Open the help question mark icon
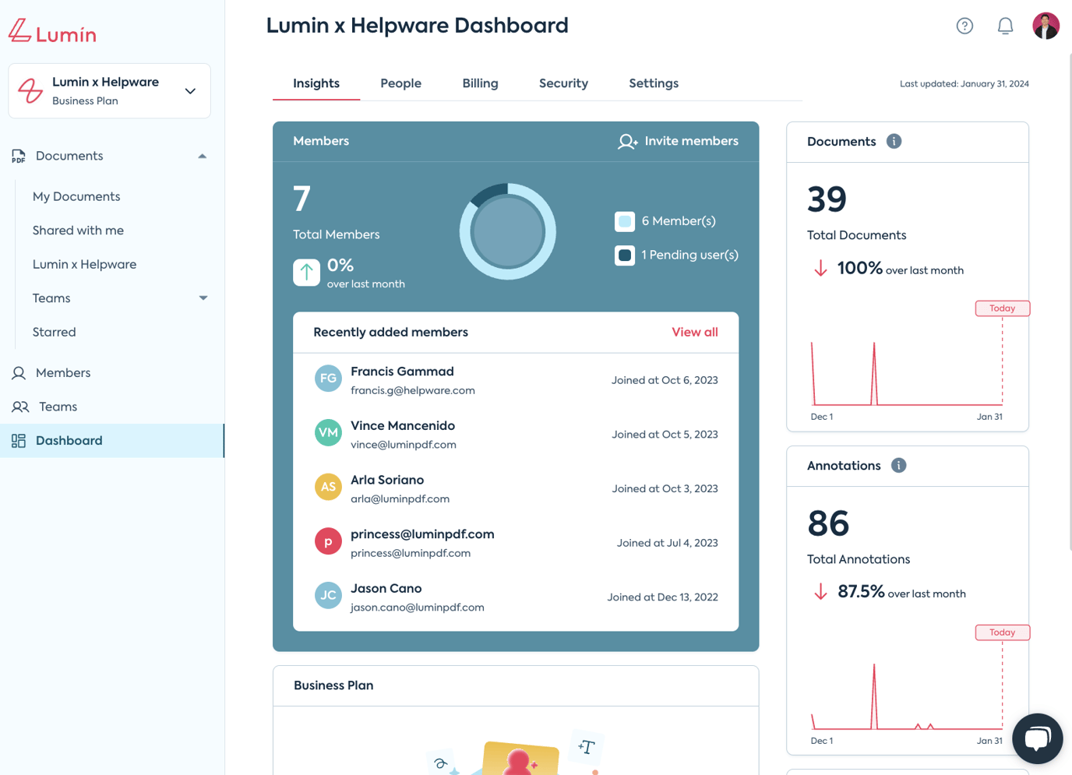The image size is (1072, 775). pos(964,26)
